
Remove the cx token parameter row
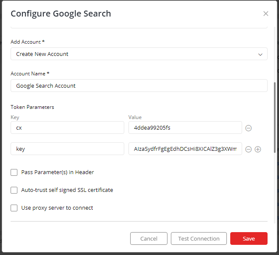248,128
